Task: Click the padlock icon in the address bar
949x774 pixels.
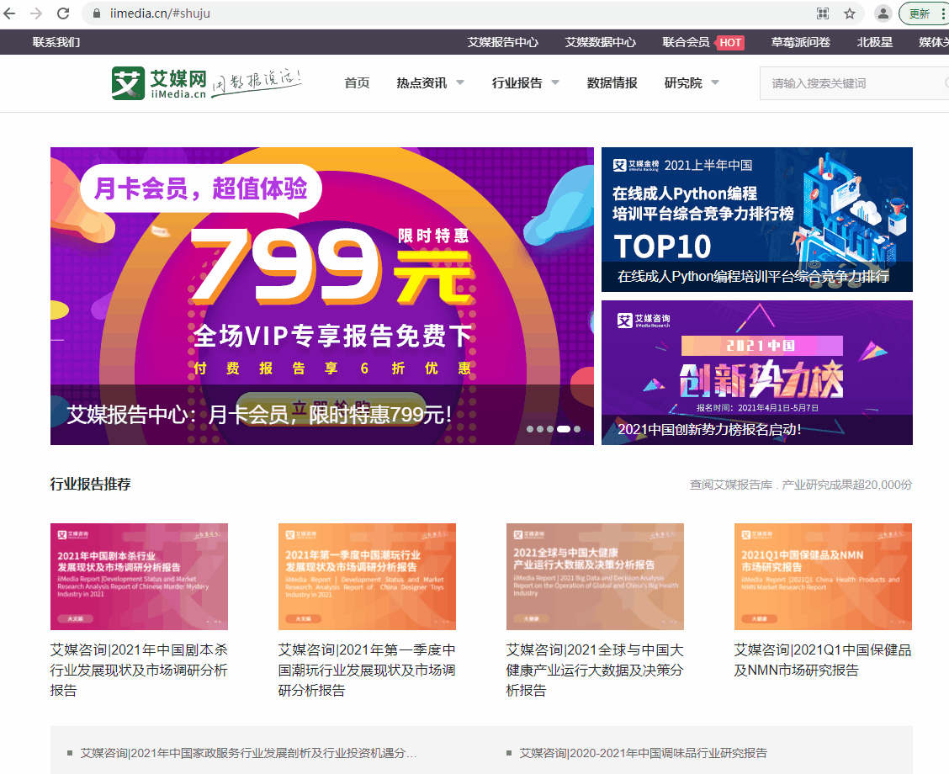Action: 96,13
